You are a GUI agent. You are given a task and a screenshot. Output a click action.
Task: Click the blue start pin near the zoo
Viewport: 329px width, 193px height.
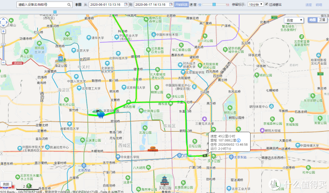(101, 114)
